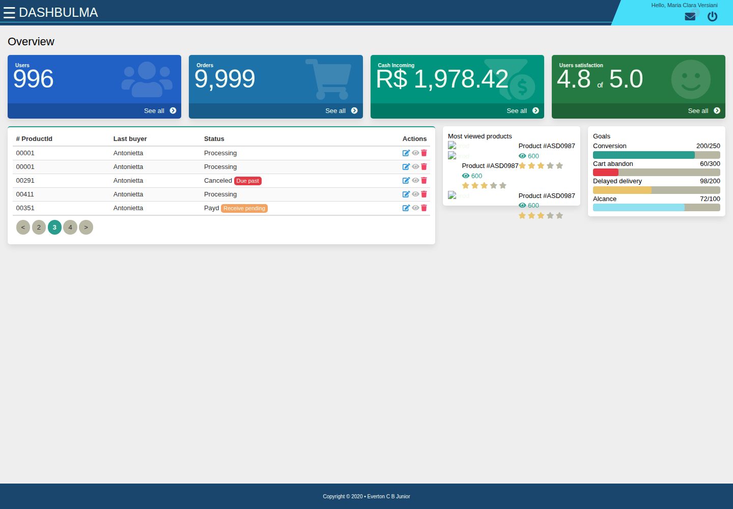This screenshot has height=509, width=733.
Task: Edit product 00291 with the pencil icon
Action: (406, 181)
